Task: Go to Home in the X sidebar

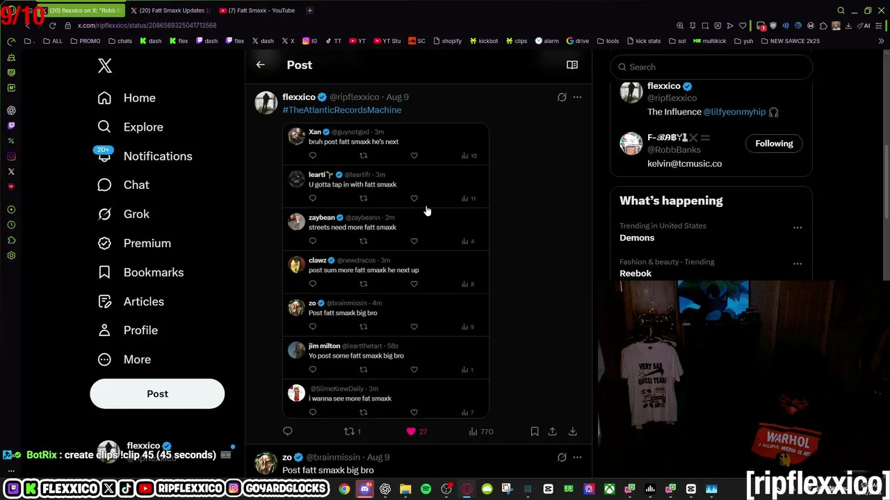Action: tap(127, 98)
